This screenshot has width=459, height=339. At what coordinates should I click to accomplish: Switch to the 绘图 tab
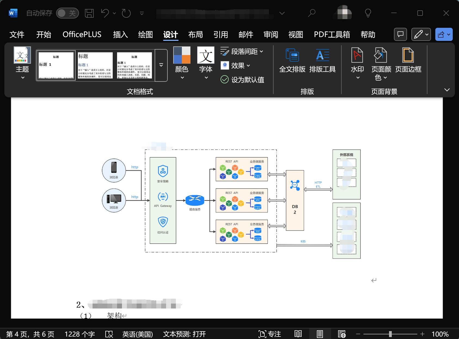point(145,35)
